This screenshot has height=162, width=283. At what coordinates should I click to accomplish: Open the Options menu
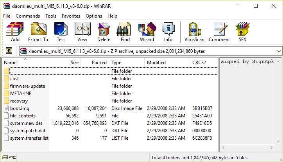pyautogui.click(x=94, y=16)
